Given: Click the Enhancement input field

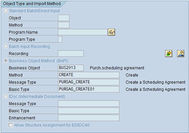Looking at the screenshot, I should point(89,118).
